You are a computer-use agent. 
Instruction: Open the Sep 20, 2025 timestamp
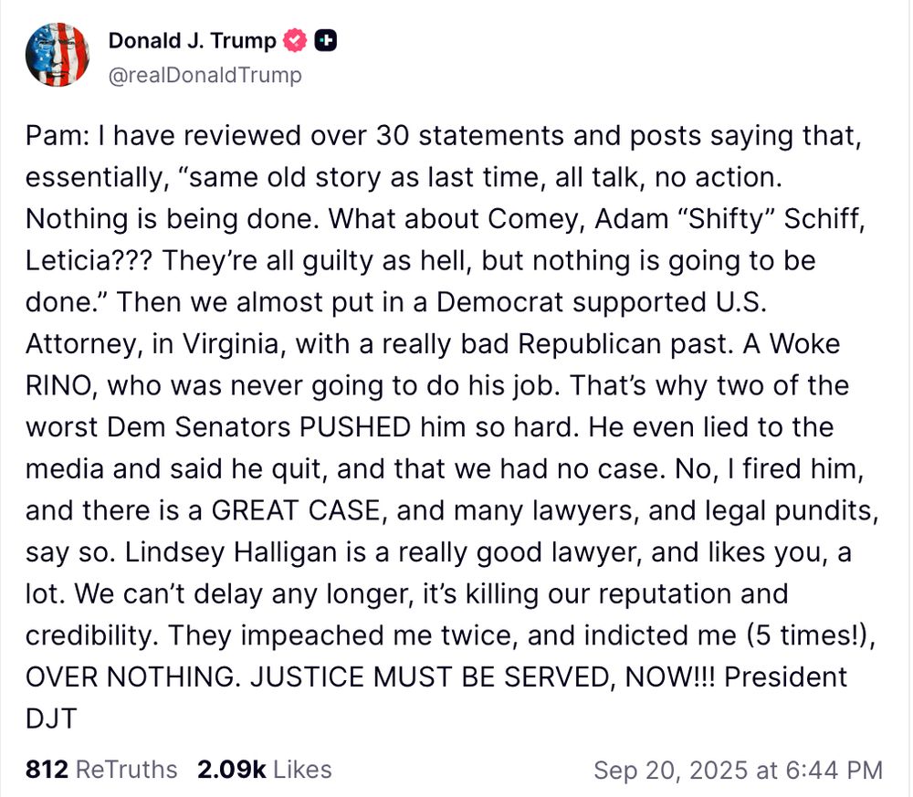(x=739, y=771)
